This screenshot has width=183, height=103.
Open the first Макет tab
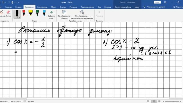tap(53, 7)
